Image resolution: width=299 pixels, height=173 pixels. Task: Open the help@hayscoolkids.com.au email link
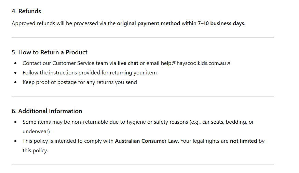tap(193, 63)
